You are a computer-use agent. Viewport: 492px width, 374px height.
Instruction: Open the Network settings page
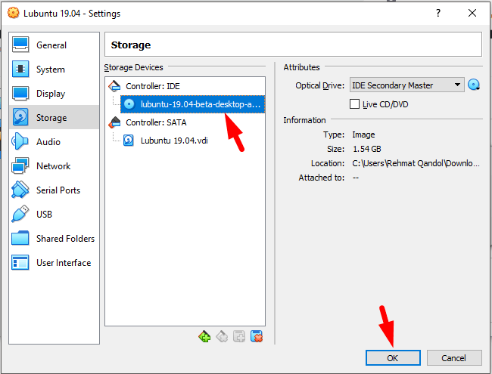pos(53,166)
